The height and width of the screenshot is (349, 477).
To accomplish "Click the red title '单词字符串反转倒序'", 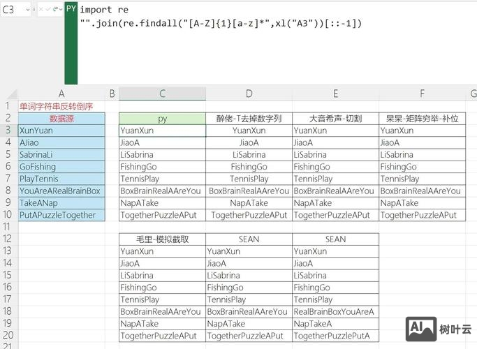I will click(x=57, y=106).
